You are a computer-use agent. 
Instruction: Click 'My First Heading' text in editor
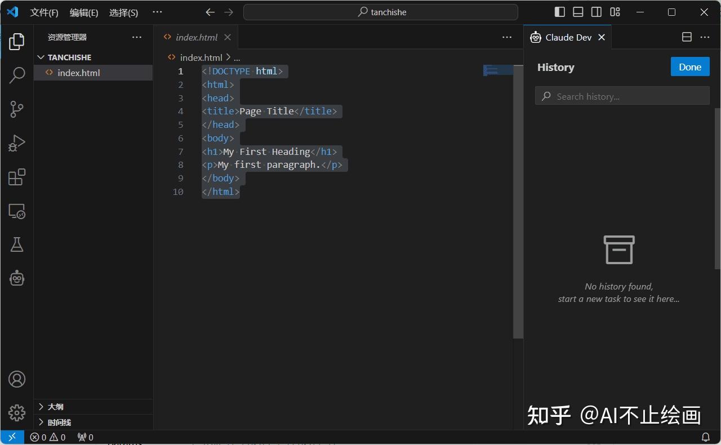pos(267,152)
